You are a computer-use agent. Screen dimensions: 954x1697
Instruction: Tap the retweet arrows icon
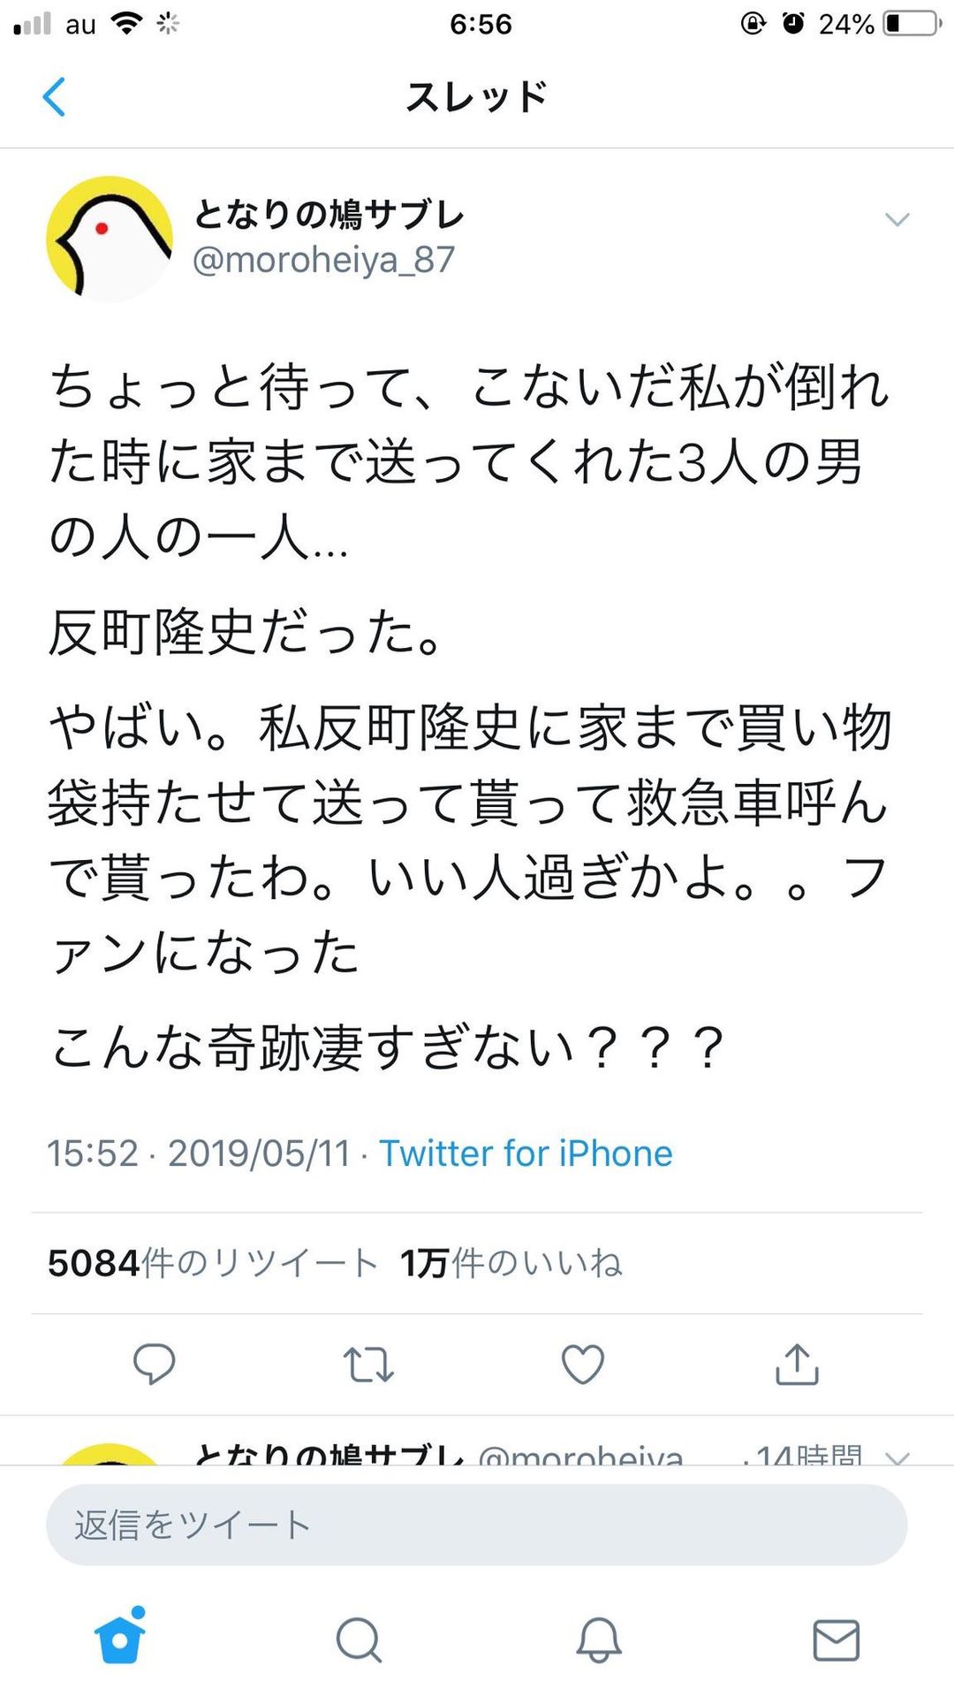point(368,1364)
